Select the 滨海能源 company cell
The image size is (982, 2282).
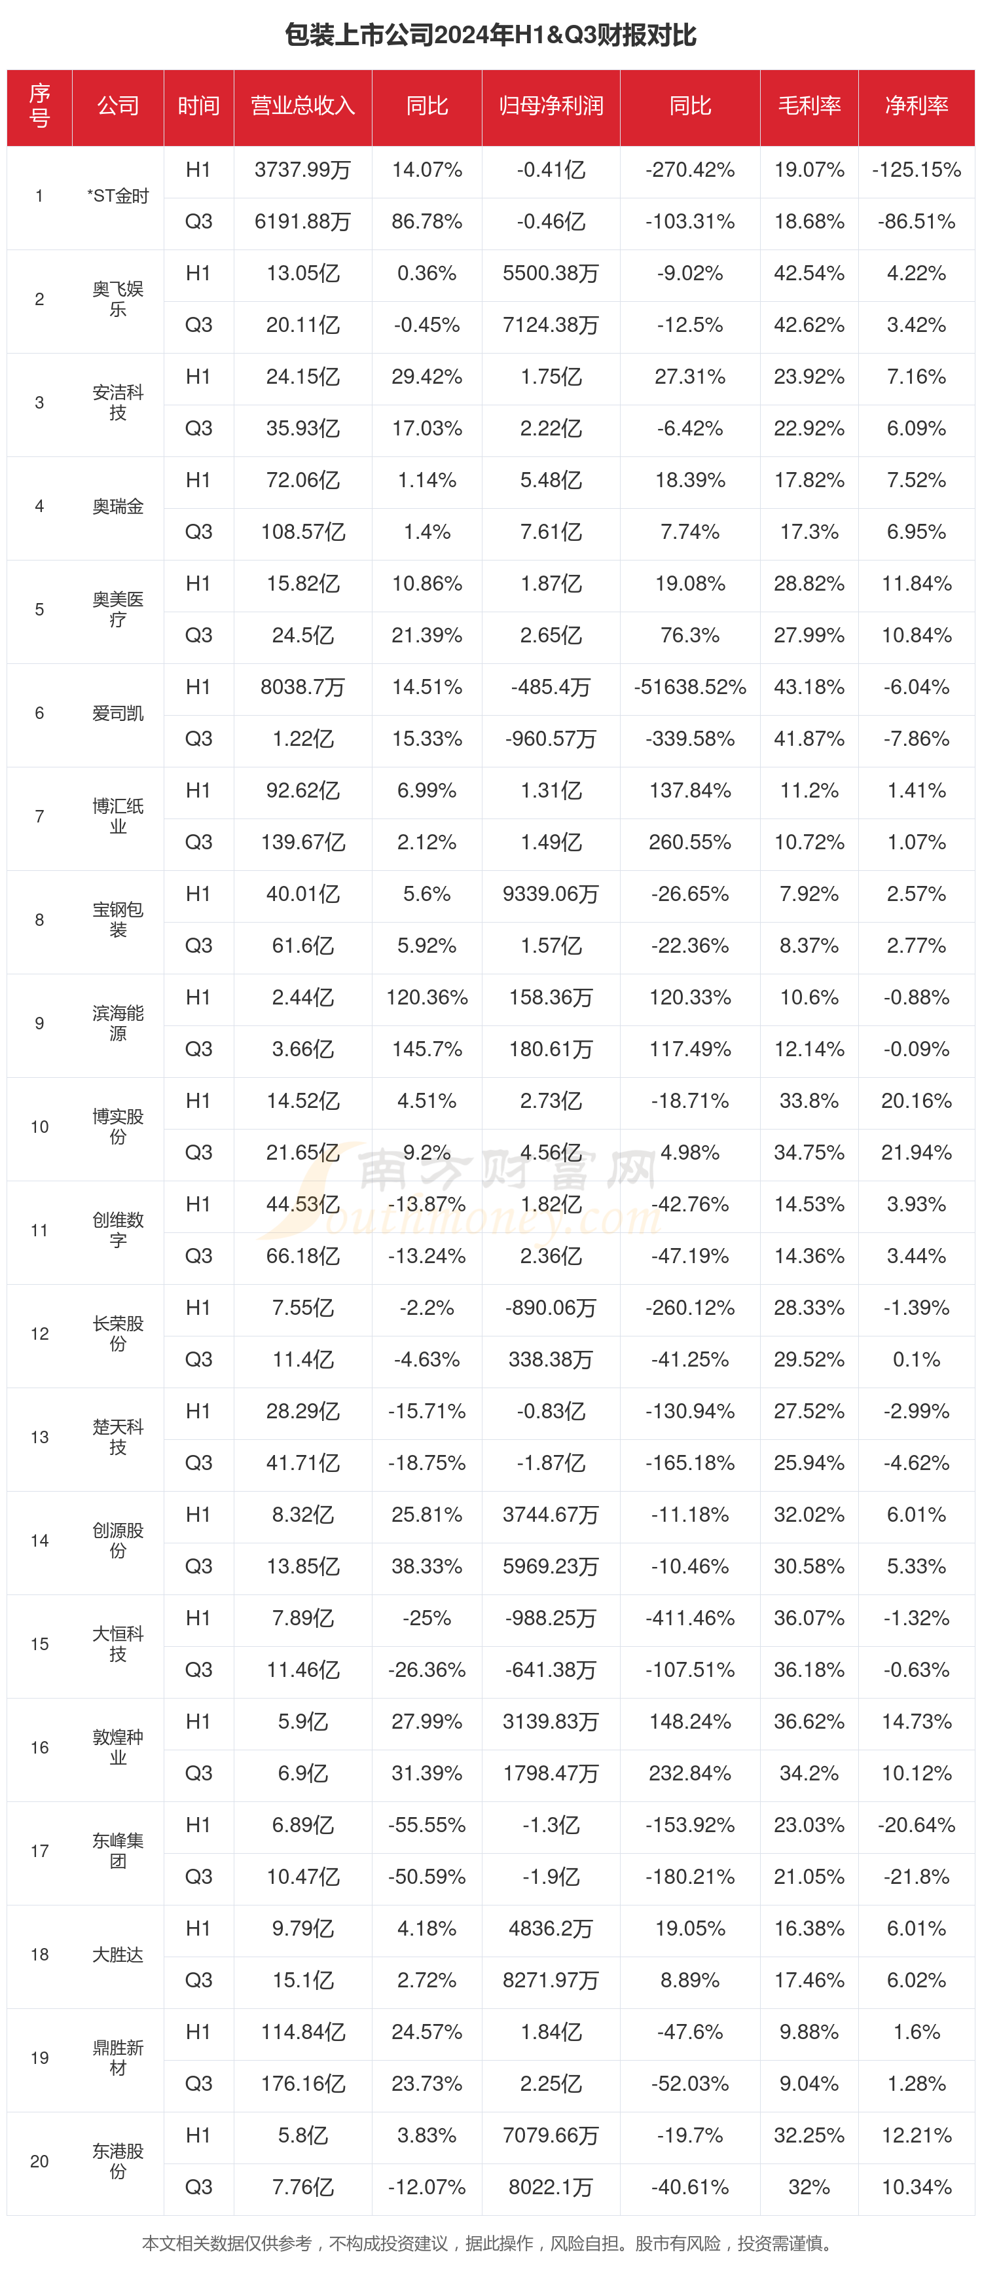[x=118, y=1024]
